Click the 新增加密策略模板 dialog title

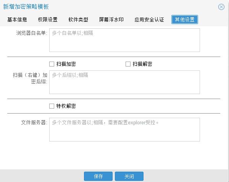pos(26,7)
